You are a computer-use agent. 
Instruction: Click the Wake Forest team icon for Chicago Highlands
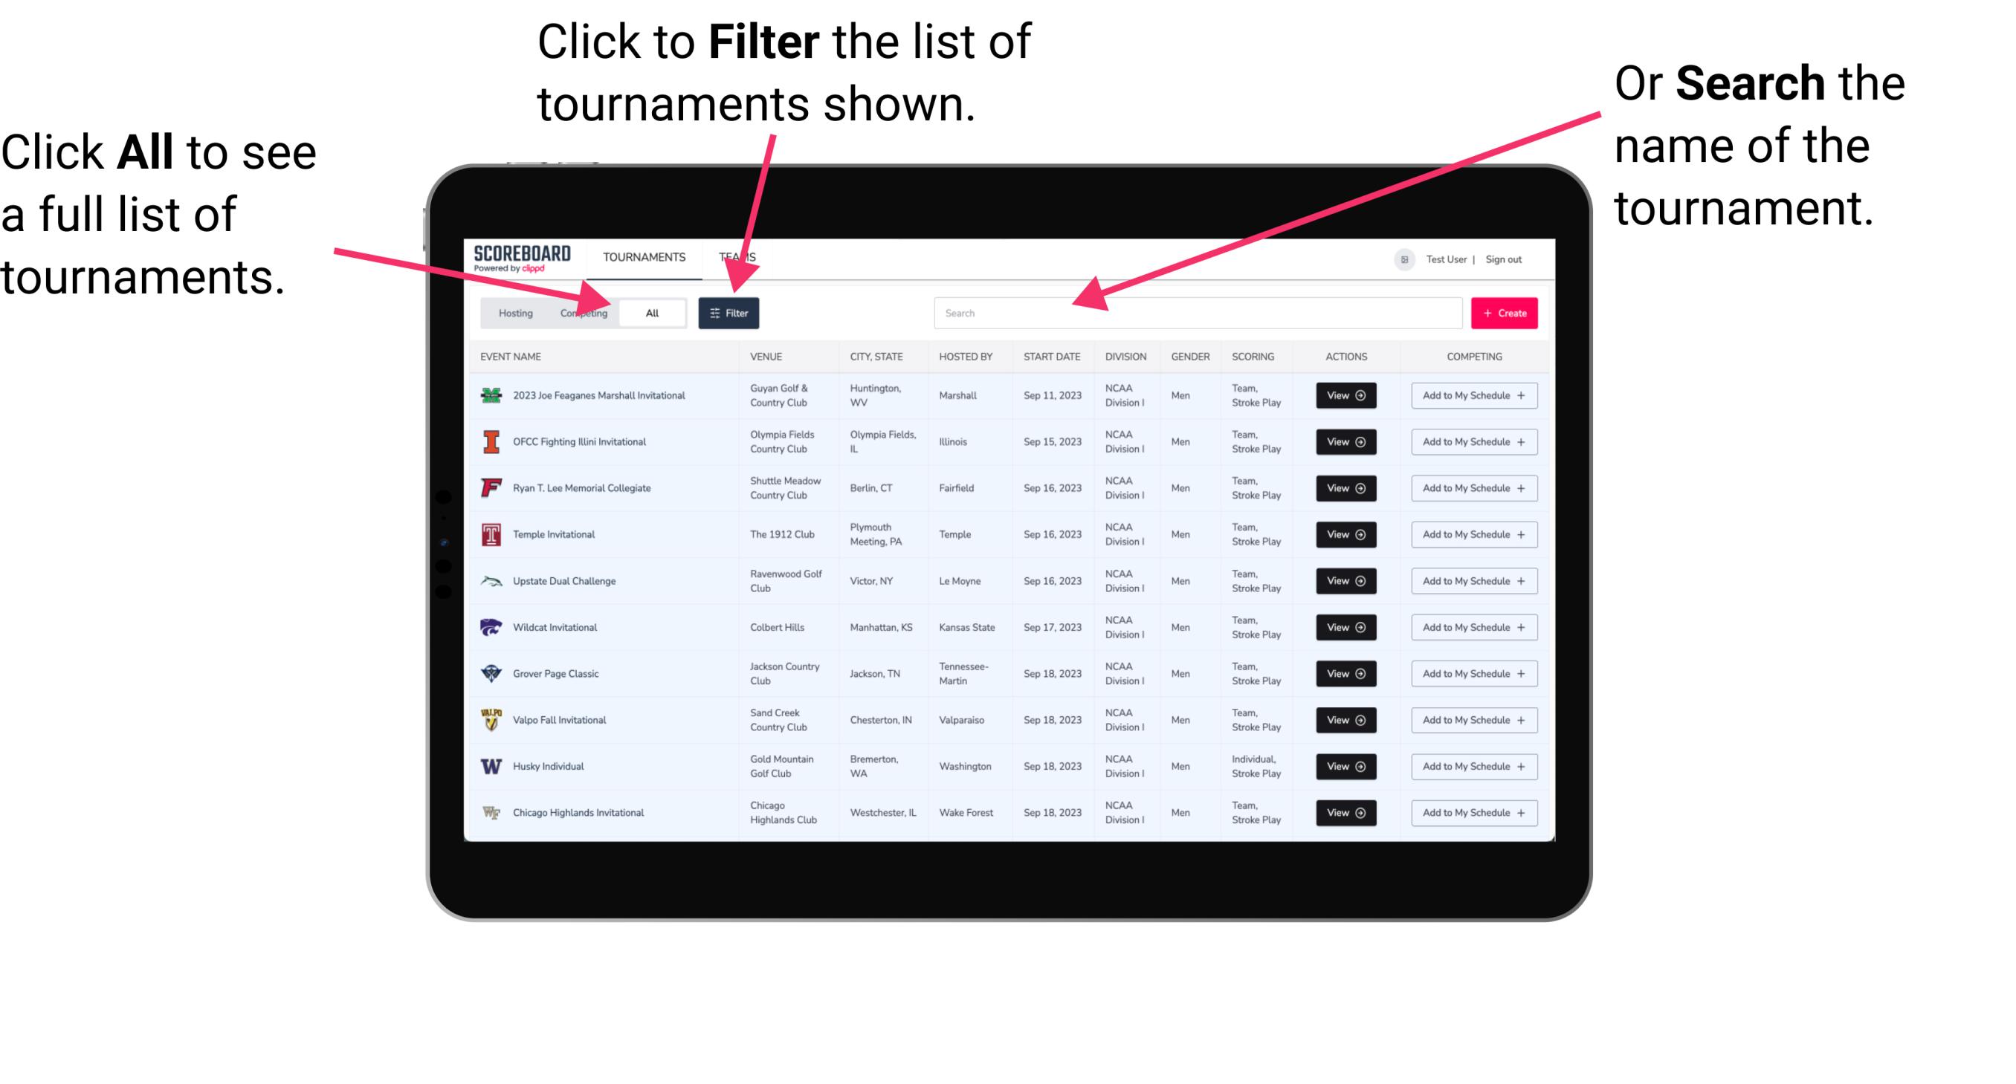pyautogui.click(x=488, y=811)
